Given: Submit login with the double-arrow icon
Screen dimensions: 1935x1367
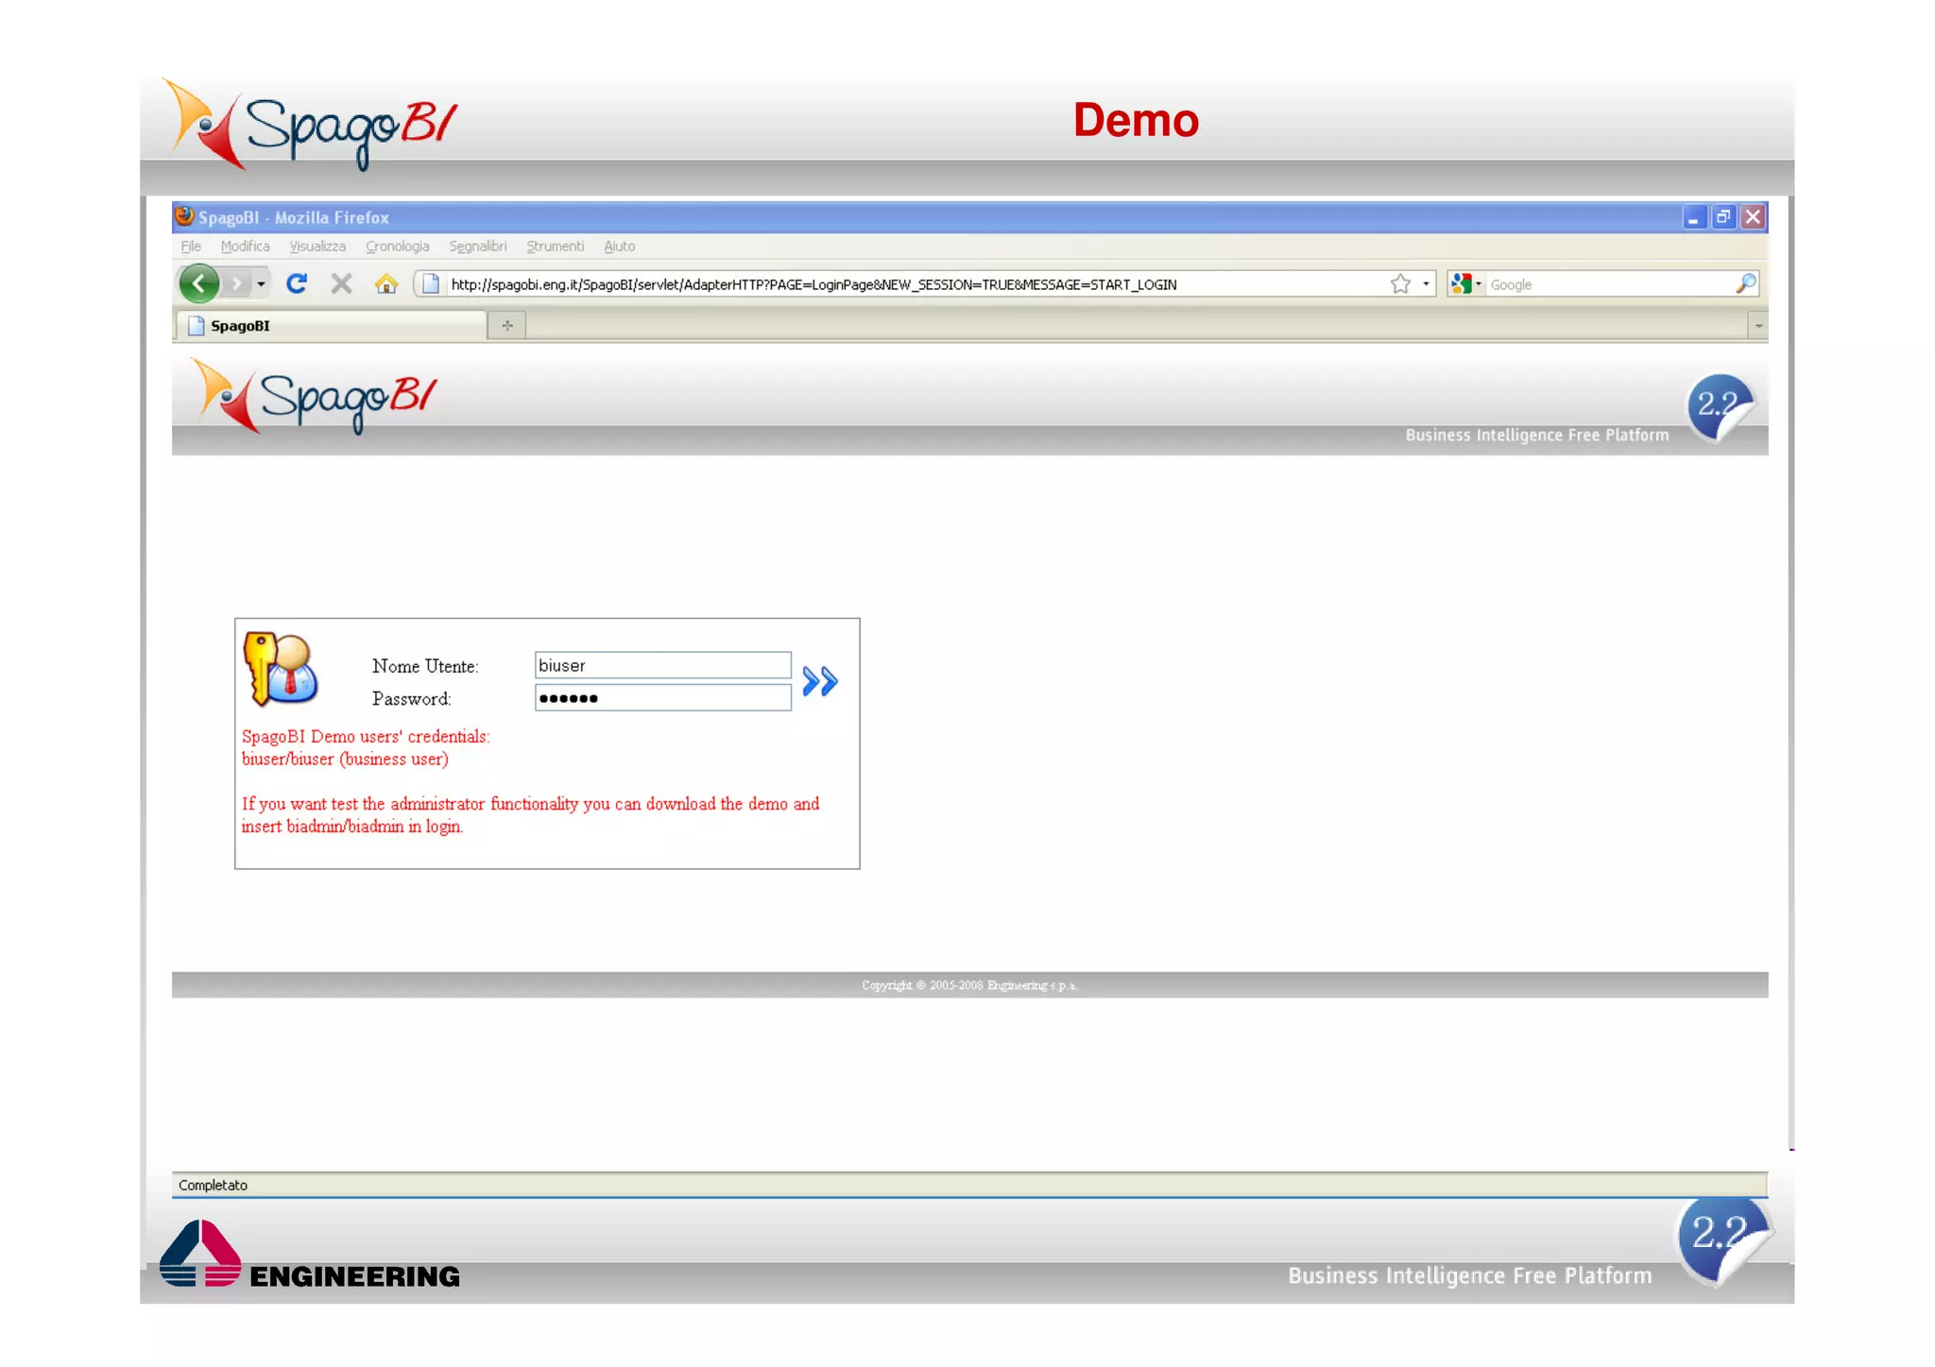Looking at the screenshot, I should coord(819,681).
